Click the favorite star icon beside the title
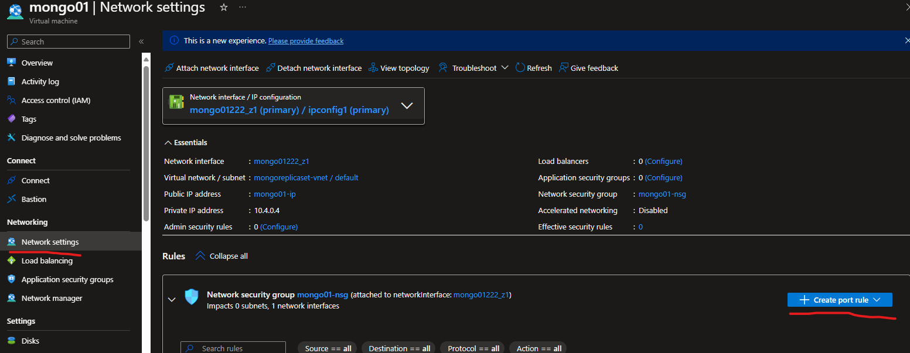Image resolution: width=910 pixels, height=353 pixels. point(223,8)
